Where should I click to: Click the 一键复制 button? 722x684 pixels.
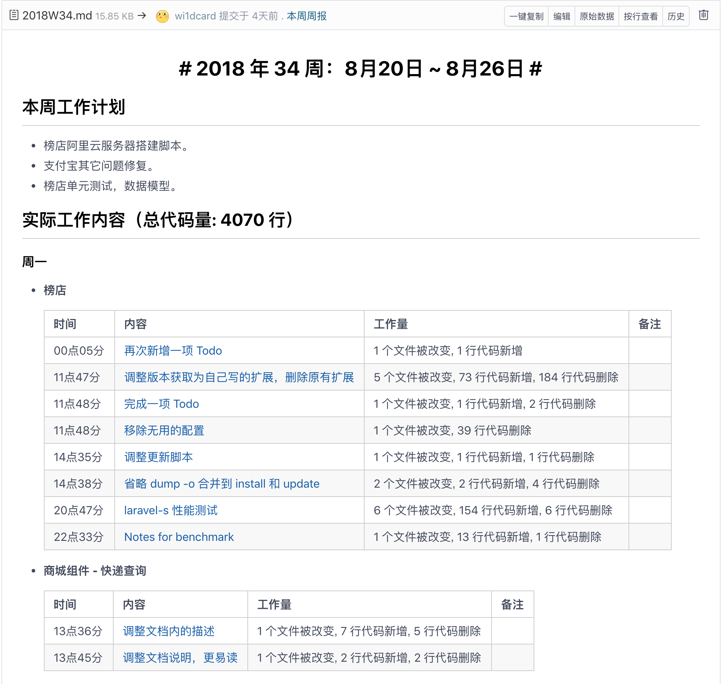pyautogui.click(x=526, y=17)
